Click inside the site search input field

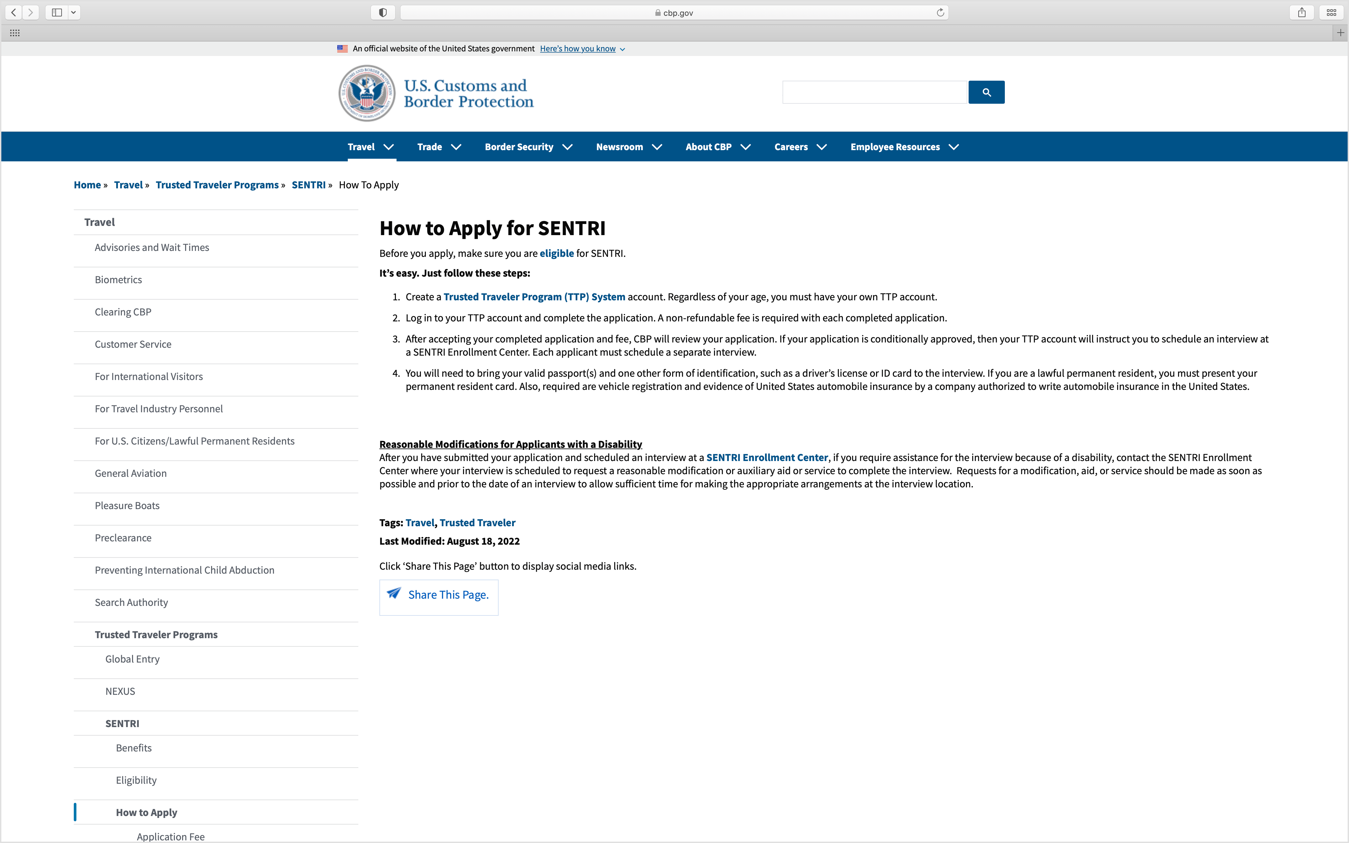[874, 92]
